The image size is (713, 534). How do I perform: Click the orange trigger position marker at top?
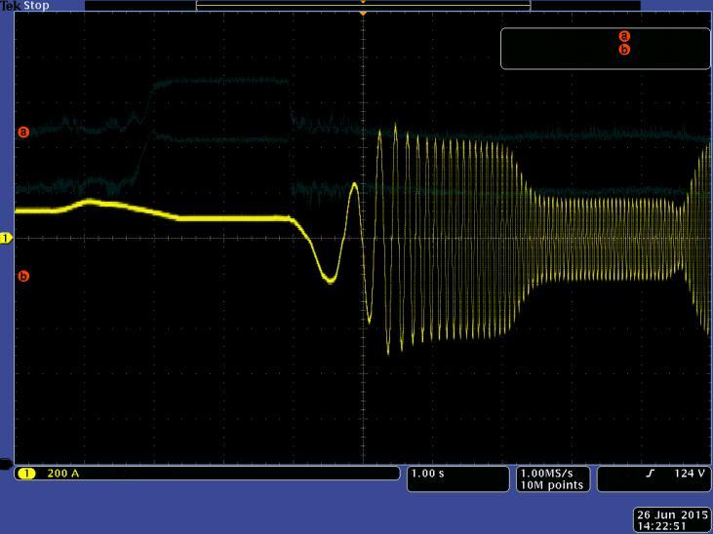point(363,14)
